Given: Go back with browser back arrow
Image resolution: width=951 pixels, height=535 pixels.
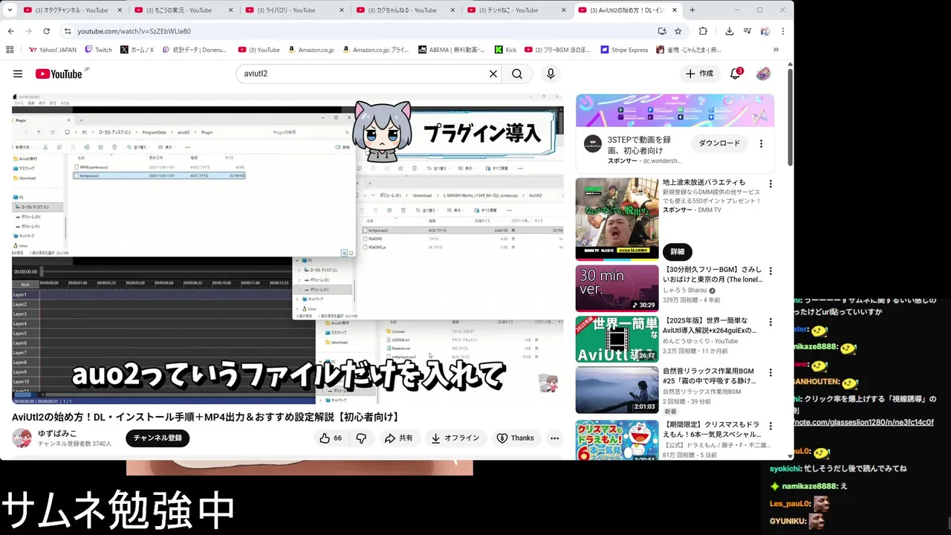Looking at the screenshot, I should [10, 31].
